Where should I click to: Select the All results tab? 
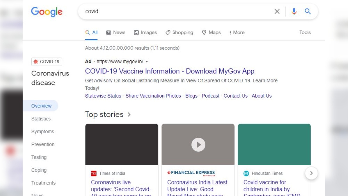(x=91, y=33)
